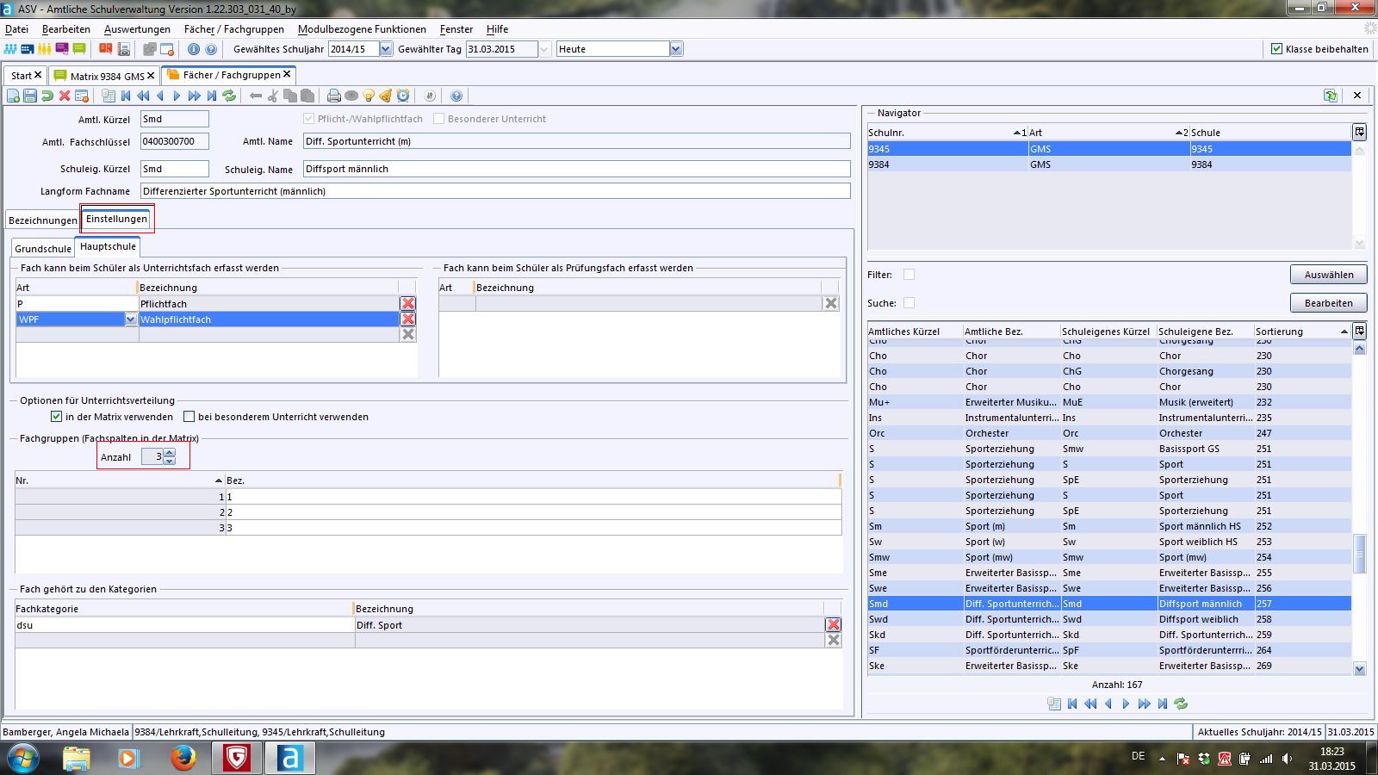Click the scissors cut icon

click(x=273, y=96)
